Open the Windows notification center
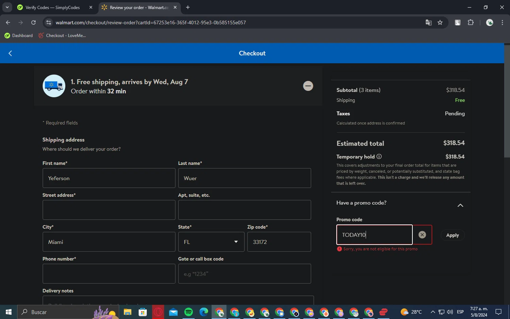Viewport: 510px width, 319px height. (498, 312)
